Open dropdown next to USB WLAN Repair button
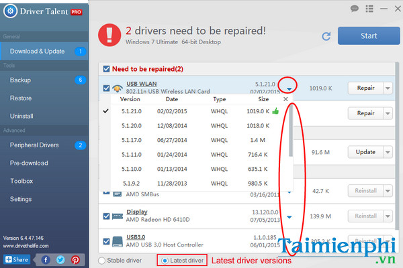 point(388,88)
